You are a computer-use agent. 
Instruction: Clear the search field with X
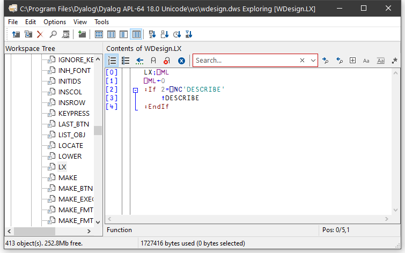click(302, 61)
